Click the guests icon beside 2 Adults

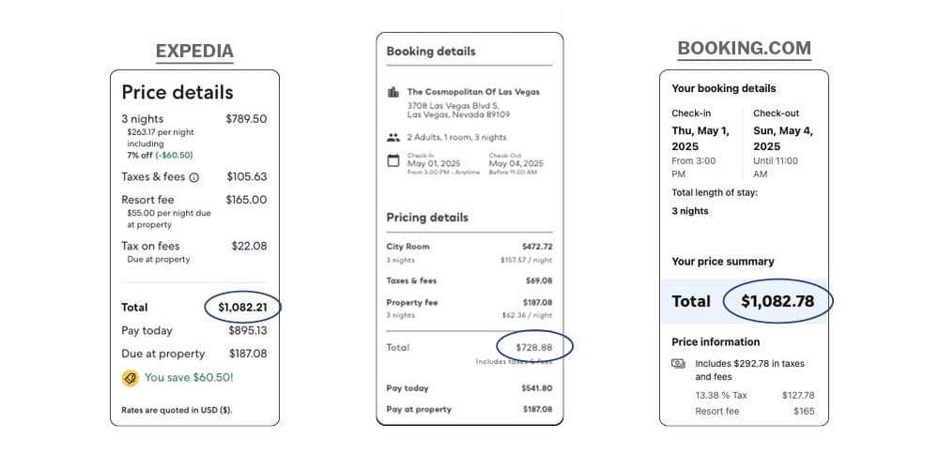coord(393,137)
